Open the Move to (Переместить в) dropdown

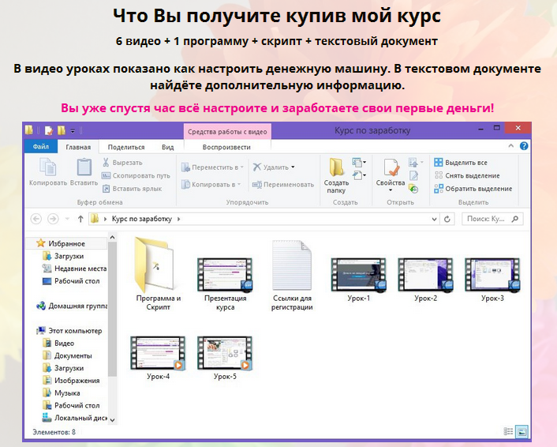pos(212,167)
